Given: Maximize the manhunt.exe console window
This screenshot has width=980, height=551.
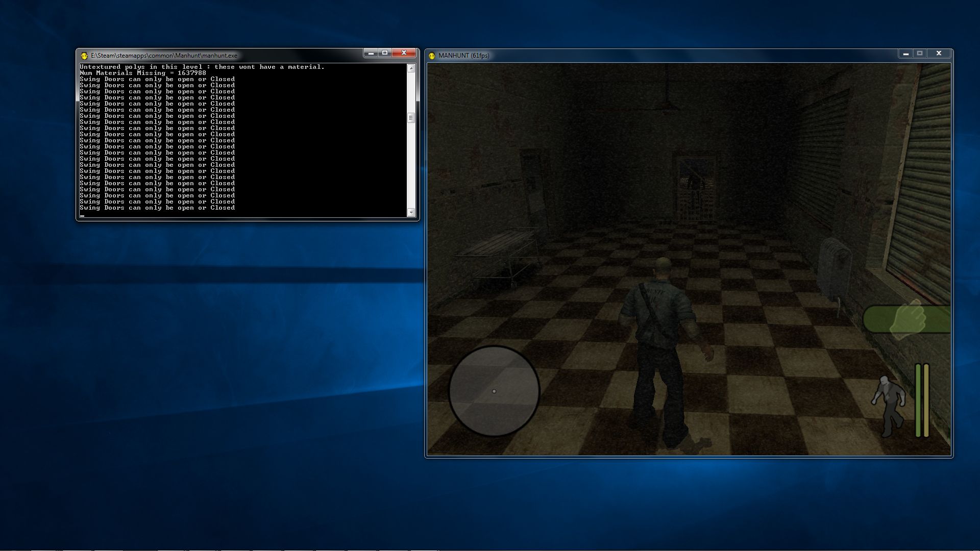Looking at the screenshot, I should coord(385,53).
